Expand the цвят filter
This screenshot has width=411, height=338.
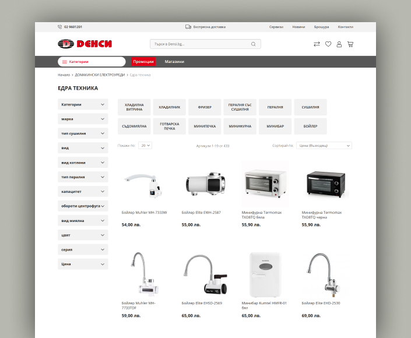pyautogui.click(x=83, y=235)
